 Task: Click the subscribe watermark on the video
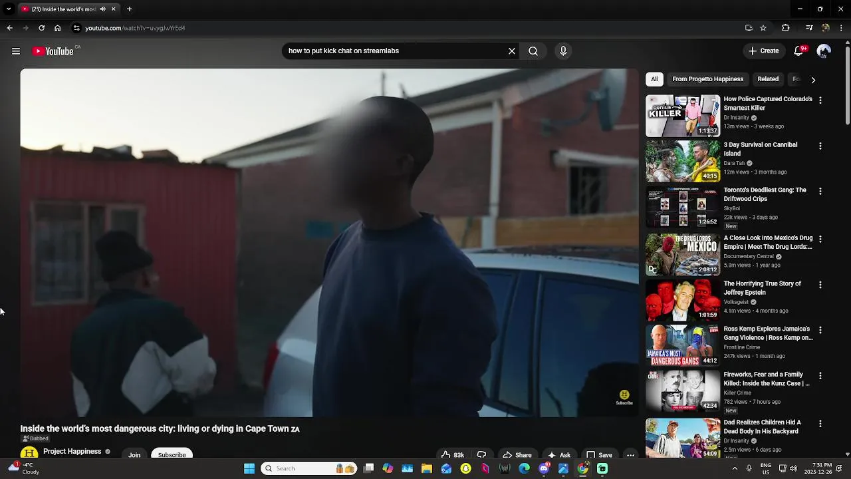tap(624, 398)
